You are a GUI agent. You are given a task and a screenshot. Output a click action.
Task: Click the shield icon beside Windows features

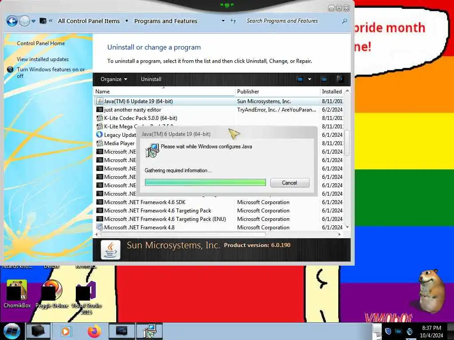(x=10, y=70)
